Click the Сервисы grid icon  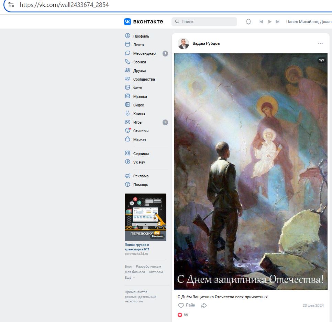pos(128,153)
